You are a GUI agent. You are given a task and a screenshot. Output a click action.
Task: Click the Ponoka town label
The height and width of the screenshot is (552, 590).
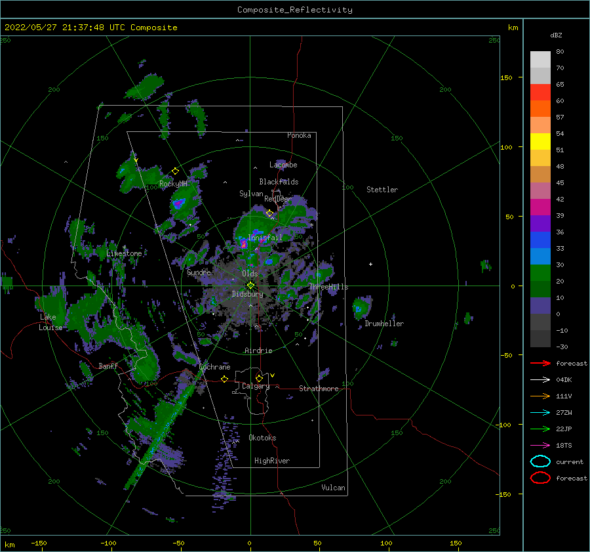[299, 135]
